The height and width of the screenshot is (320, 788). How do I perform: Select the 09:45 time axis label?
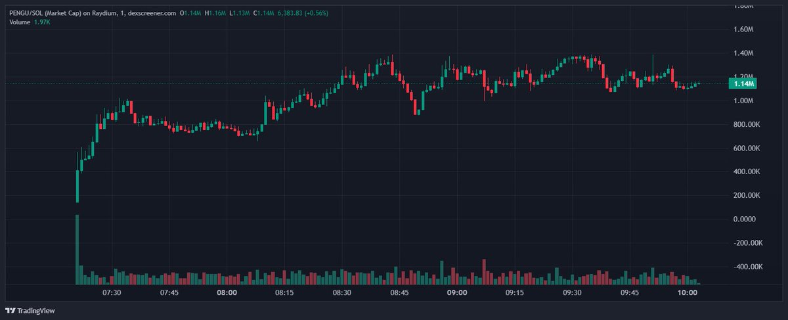tap(629, 292)
